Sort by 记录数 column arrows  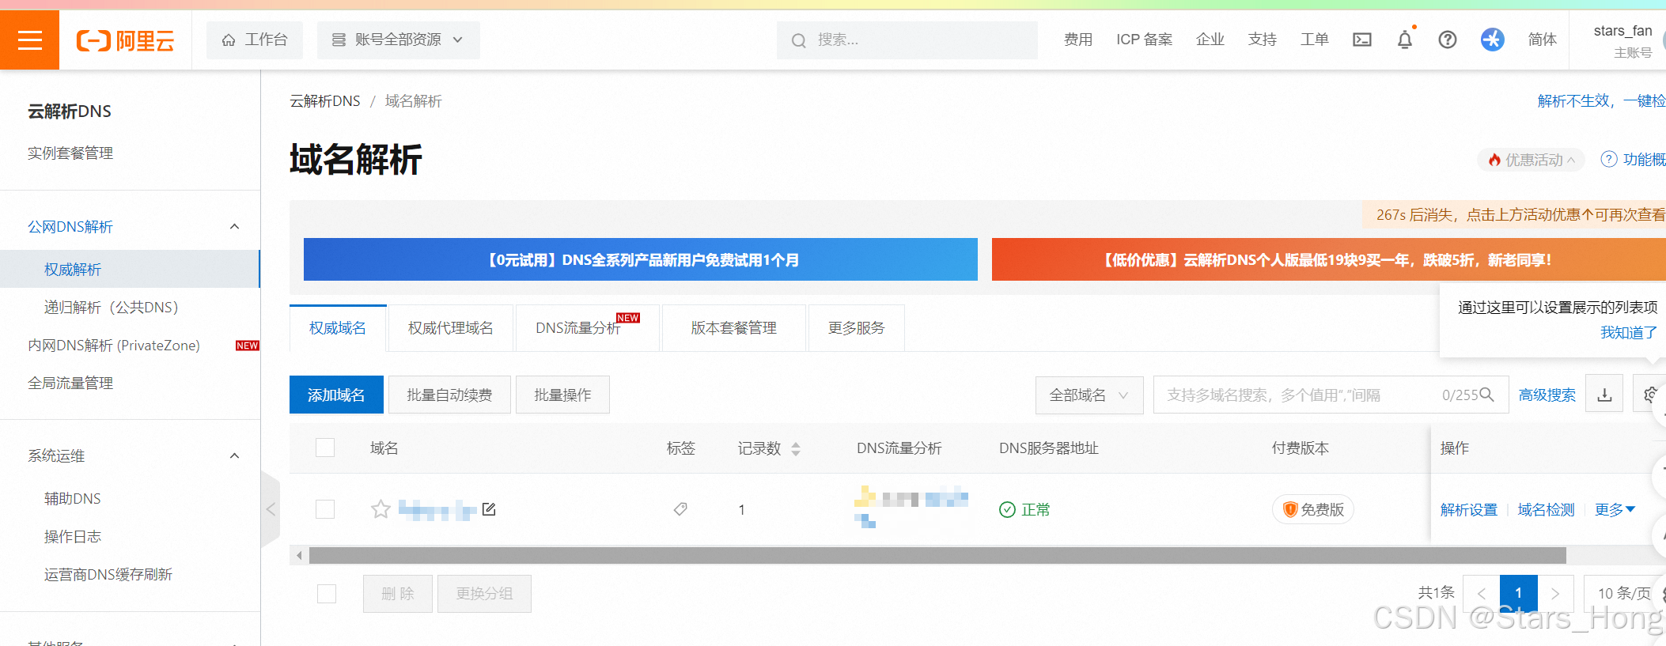click(x=796, y=449)
